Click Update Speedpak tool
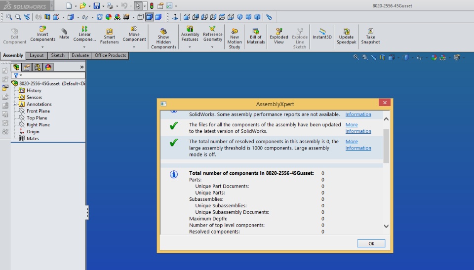Image resolution: width=474 pixels, height=270 pixels. [347, 36]
